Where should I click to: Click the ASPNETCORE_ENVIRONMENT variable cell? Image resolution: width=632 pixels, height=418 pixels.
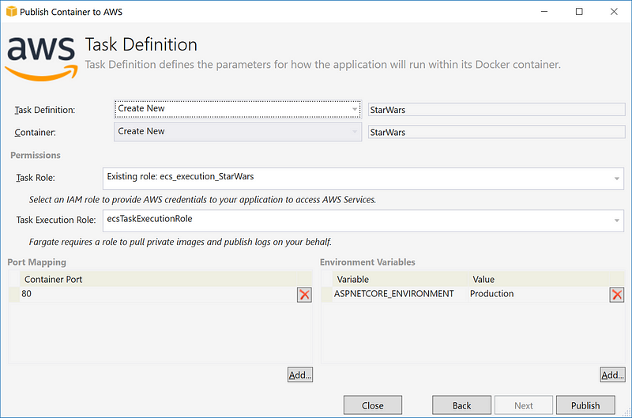[x=394, y=294]
